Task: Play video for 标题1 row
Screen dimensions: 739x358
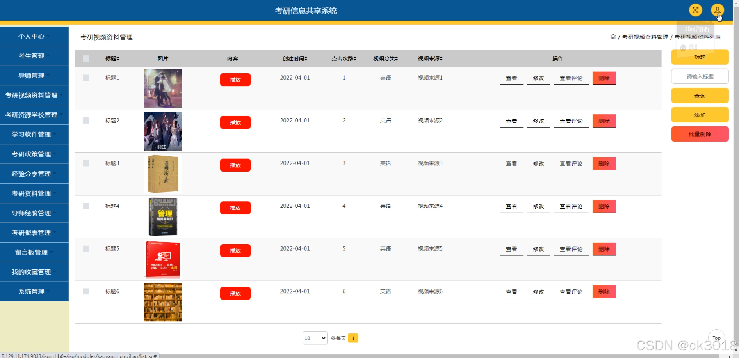Action: tap(235, 80)
